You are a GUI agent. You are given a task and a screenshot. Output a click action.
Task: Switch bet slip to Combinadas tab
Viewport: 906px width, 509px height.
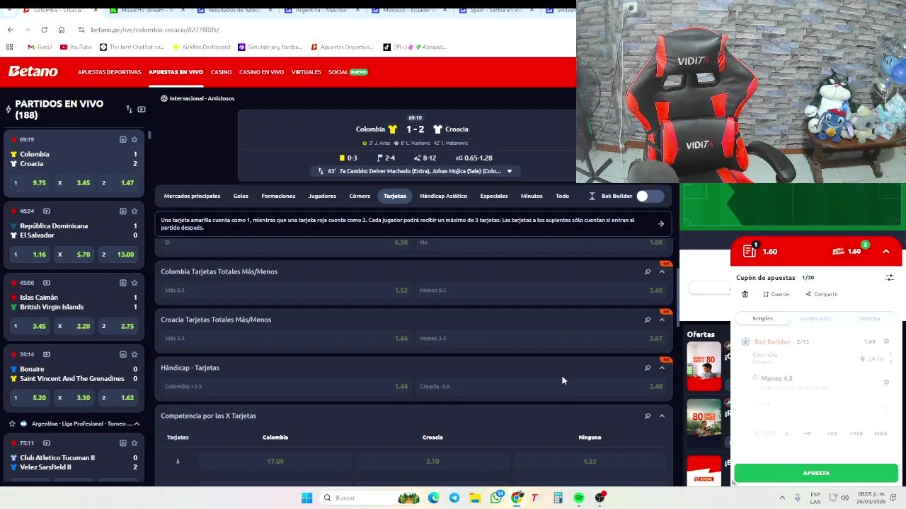point(816,319)
